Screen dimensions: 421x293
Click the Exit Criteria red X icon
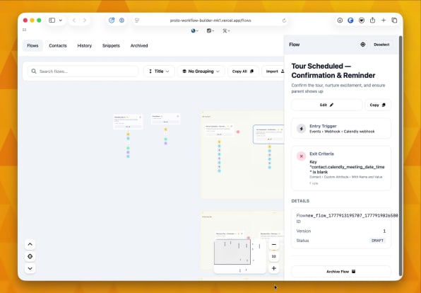tap(301, 156)
